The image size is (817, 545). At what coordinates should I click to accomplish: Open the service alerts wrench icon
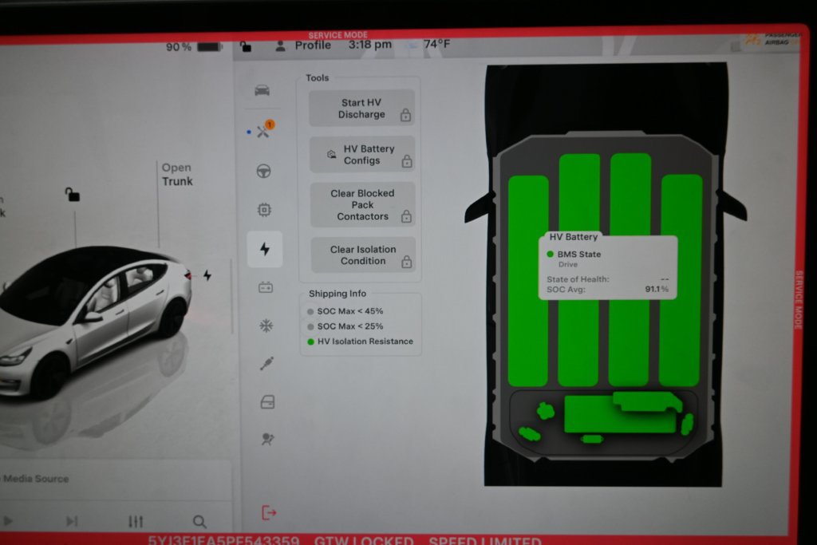[263, 131]
